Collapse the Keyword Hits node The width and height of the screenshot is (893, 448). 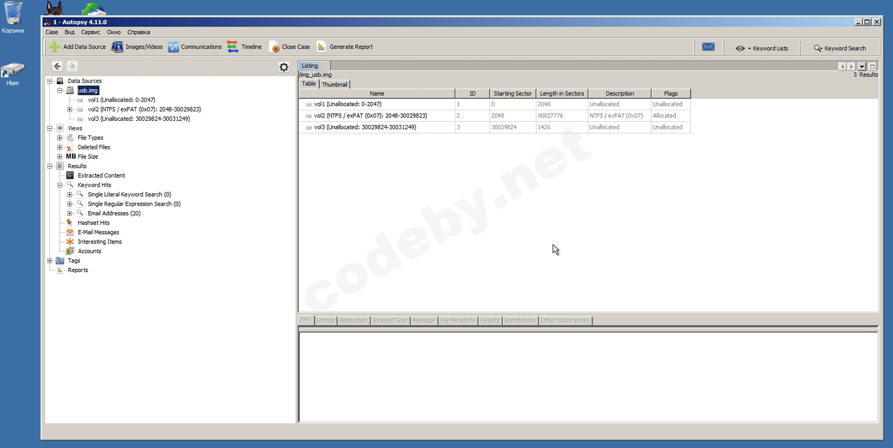(x=60, y=185)
